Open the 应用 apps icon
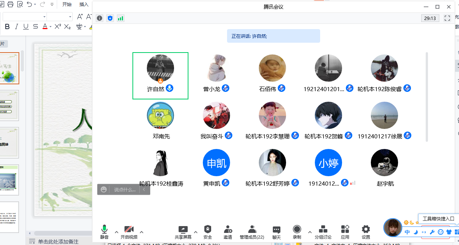 345,231
